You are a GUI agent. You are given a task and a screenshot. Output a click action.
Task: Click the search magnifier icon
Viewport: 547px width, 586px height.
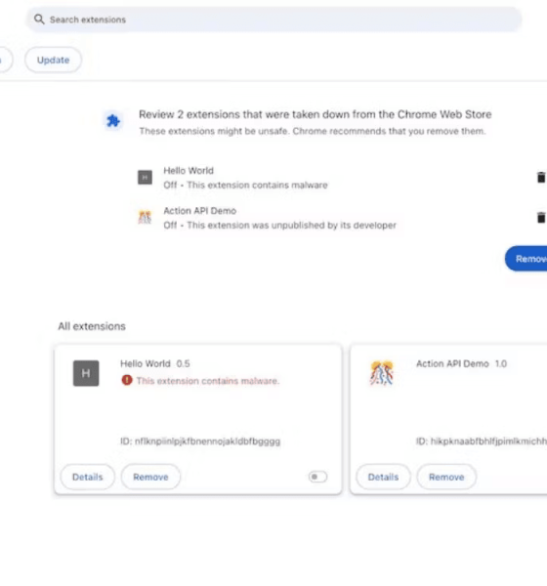(39, 20)
